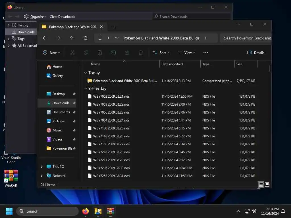The image size is (291, 218).
Task: Open the Windows Start menu
Action: [9, 211]
